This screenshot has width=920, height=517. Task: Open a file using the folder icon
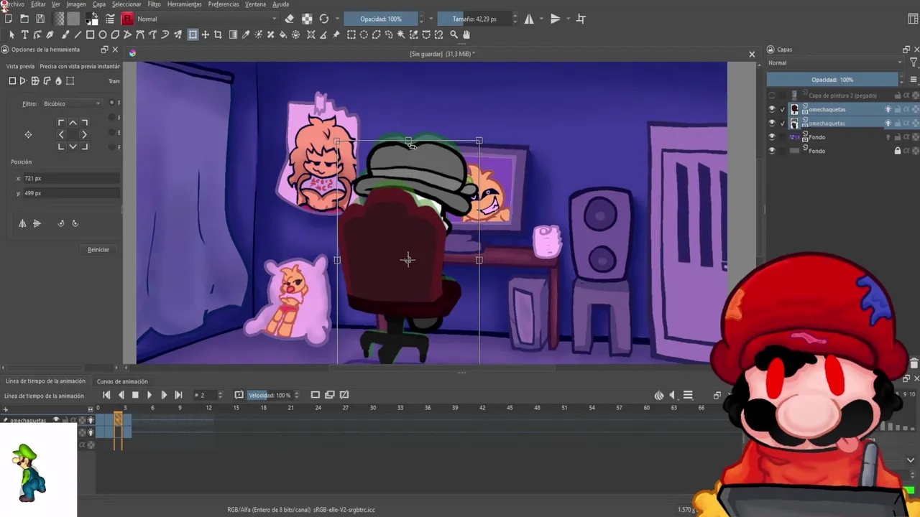pos(24,19)
